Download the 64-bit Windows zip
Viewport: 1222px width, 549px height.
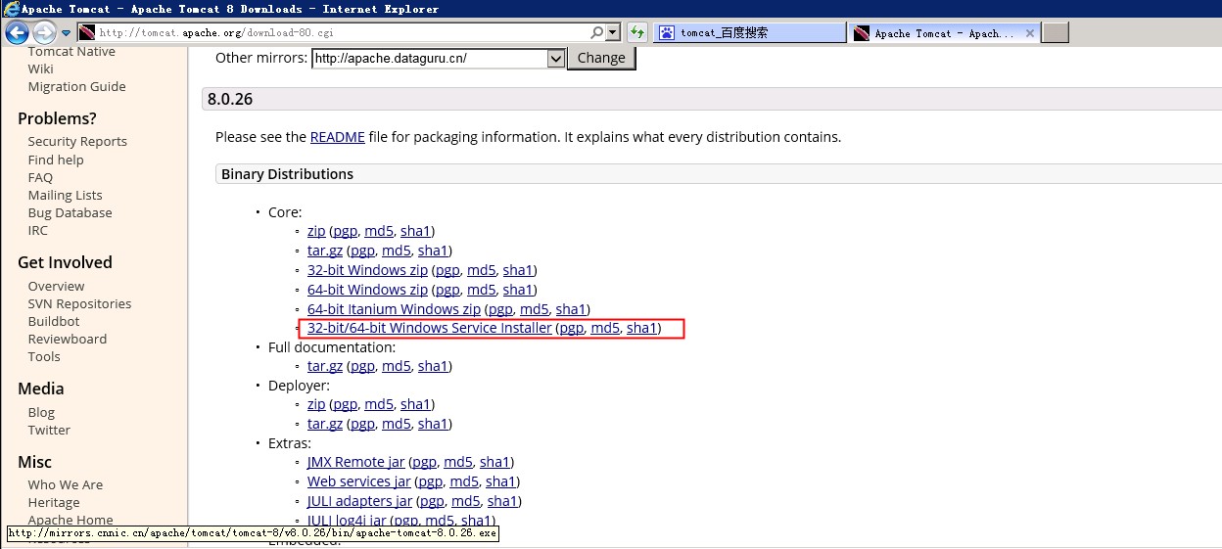point(367,290)
